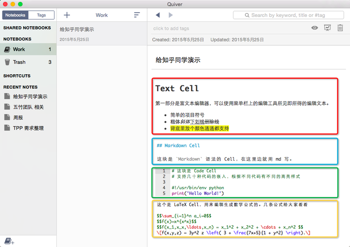The image size is (350, 247).
Task: Open the Trash notebook
Action: tap(28, 62)
